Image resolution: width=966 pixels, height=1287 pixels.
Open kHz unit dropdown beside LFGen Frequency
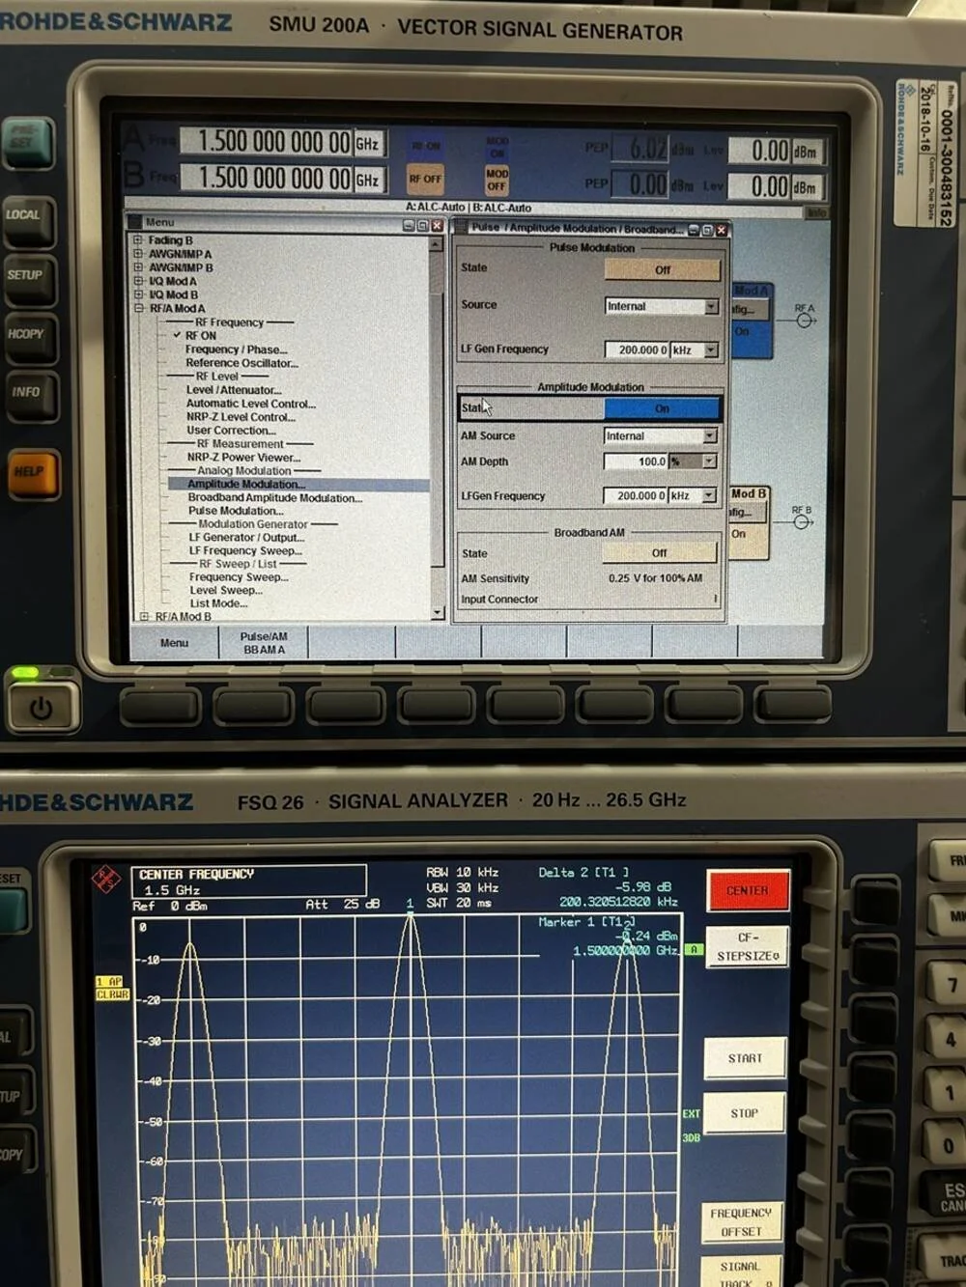(x=709, y=495)
